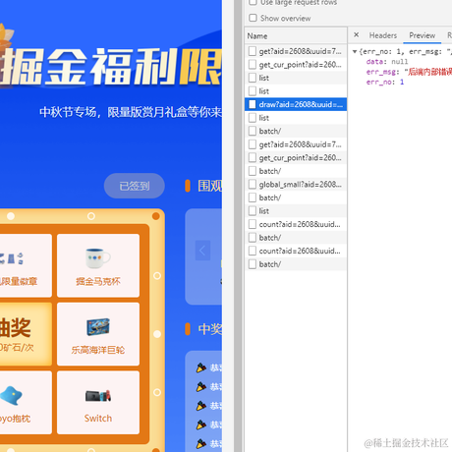The height and width of the screenshot is (452, 452).
Task: Click the data: null line
Action: (387, 62)
